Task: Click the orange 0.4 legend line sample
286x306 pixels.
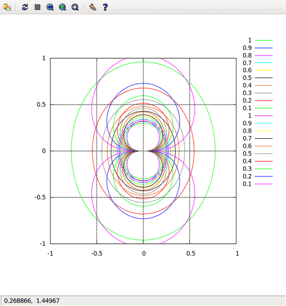Action: (x=264, y=85)
